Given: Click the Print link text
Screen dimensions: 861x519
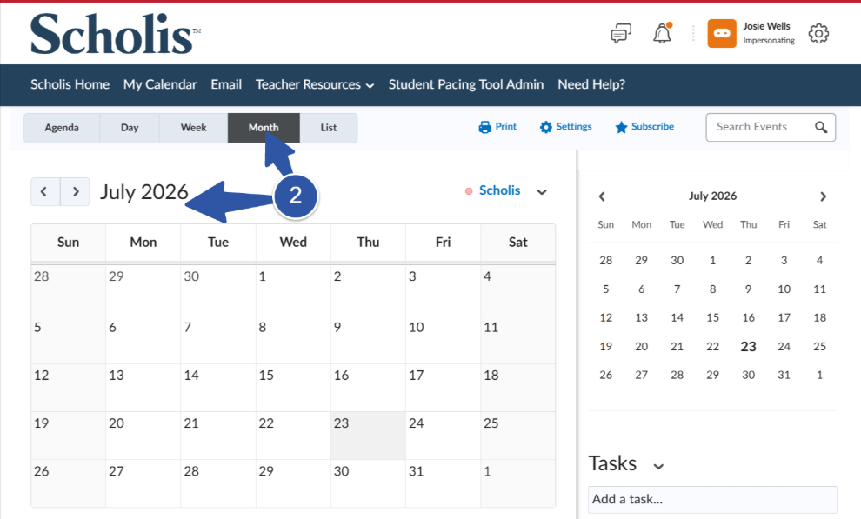Looking at the screenshot, I should pyautogui.click(x=505, y=127).
